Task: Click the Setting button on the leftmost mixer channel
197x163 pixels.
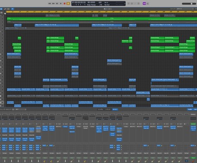Action: [5, 115]
